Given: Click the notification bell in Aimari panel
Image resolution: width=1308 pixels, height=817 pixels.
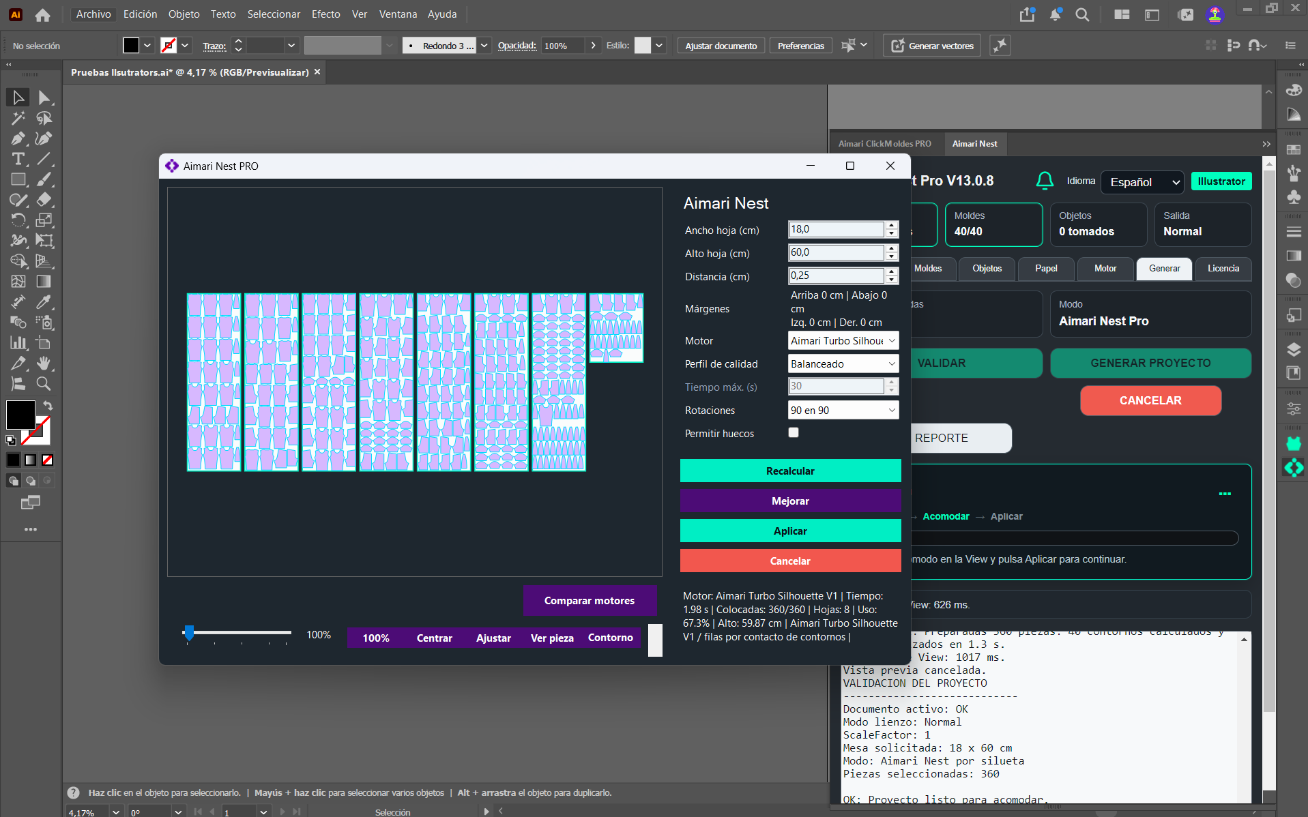Looking at the screenshot, I should (1045, 181).
